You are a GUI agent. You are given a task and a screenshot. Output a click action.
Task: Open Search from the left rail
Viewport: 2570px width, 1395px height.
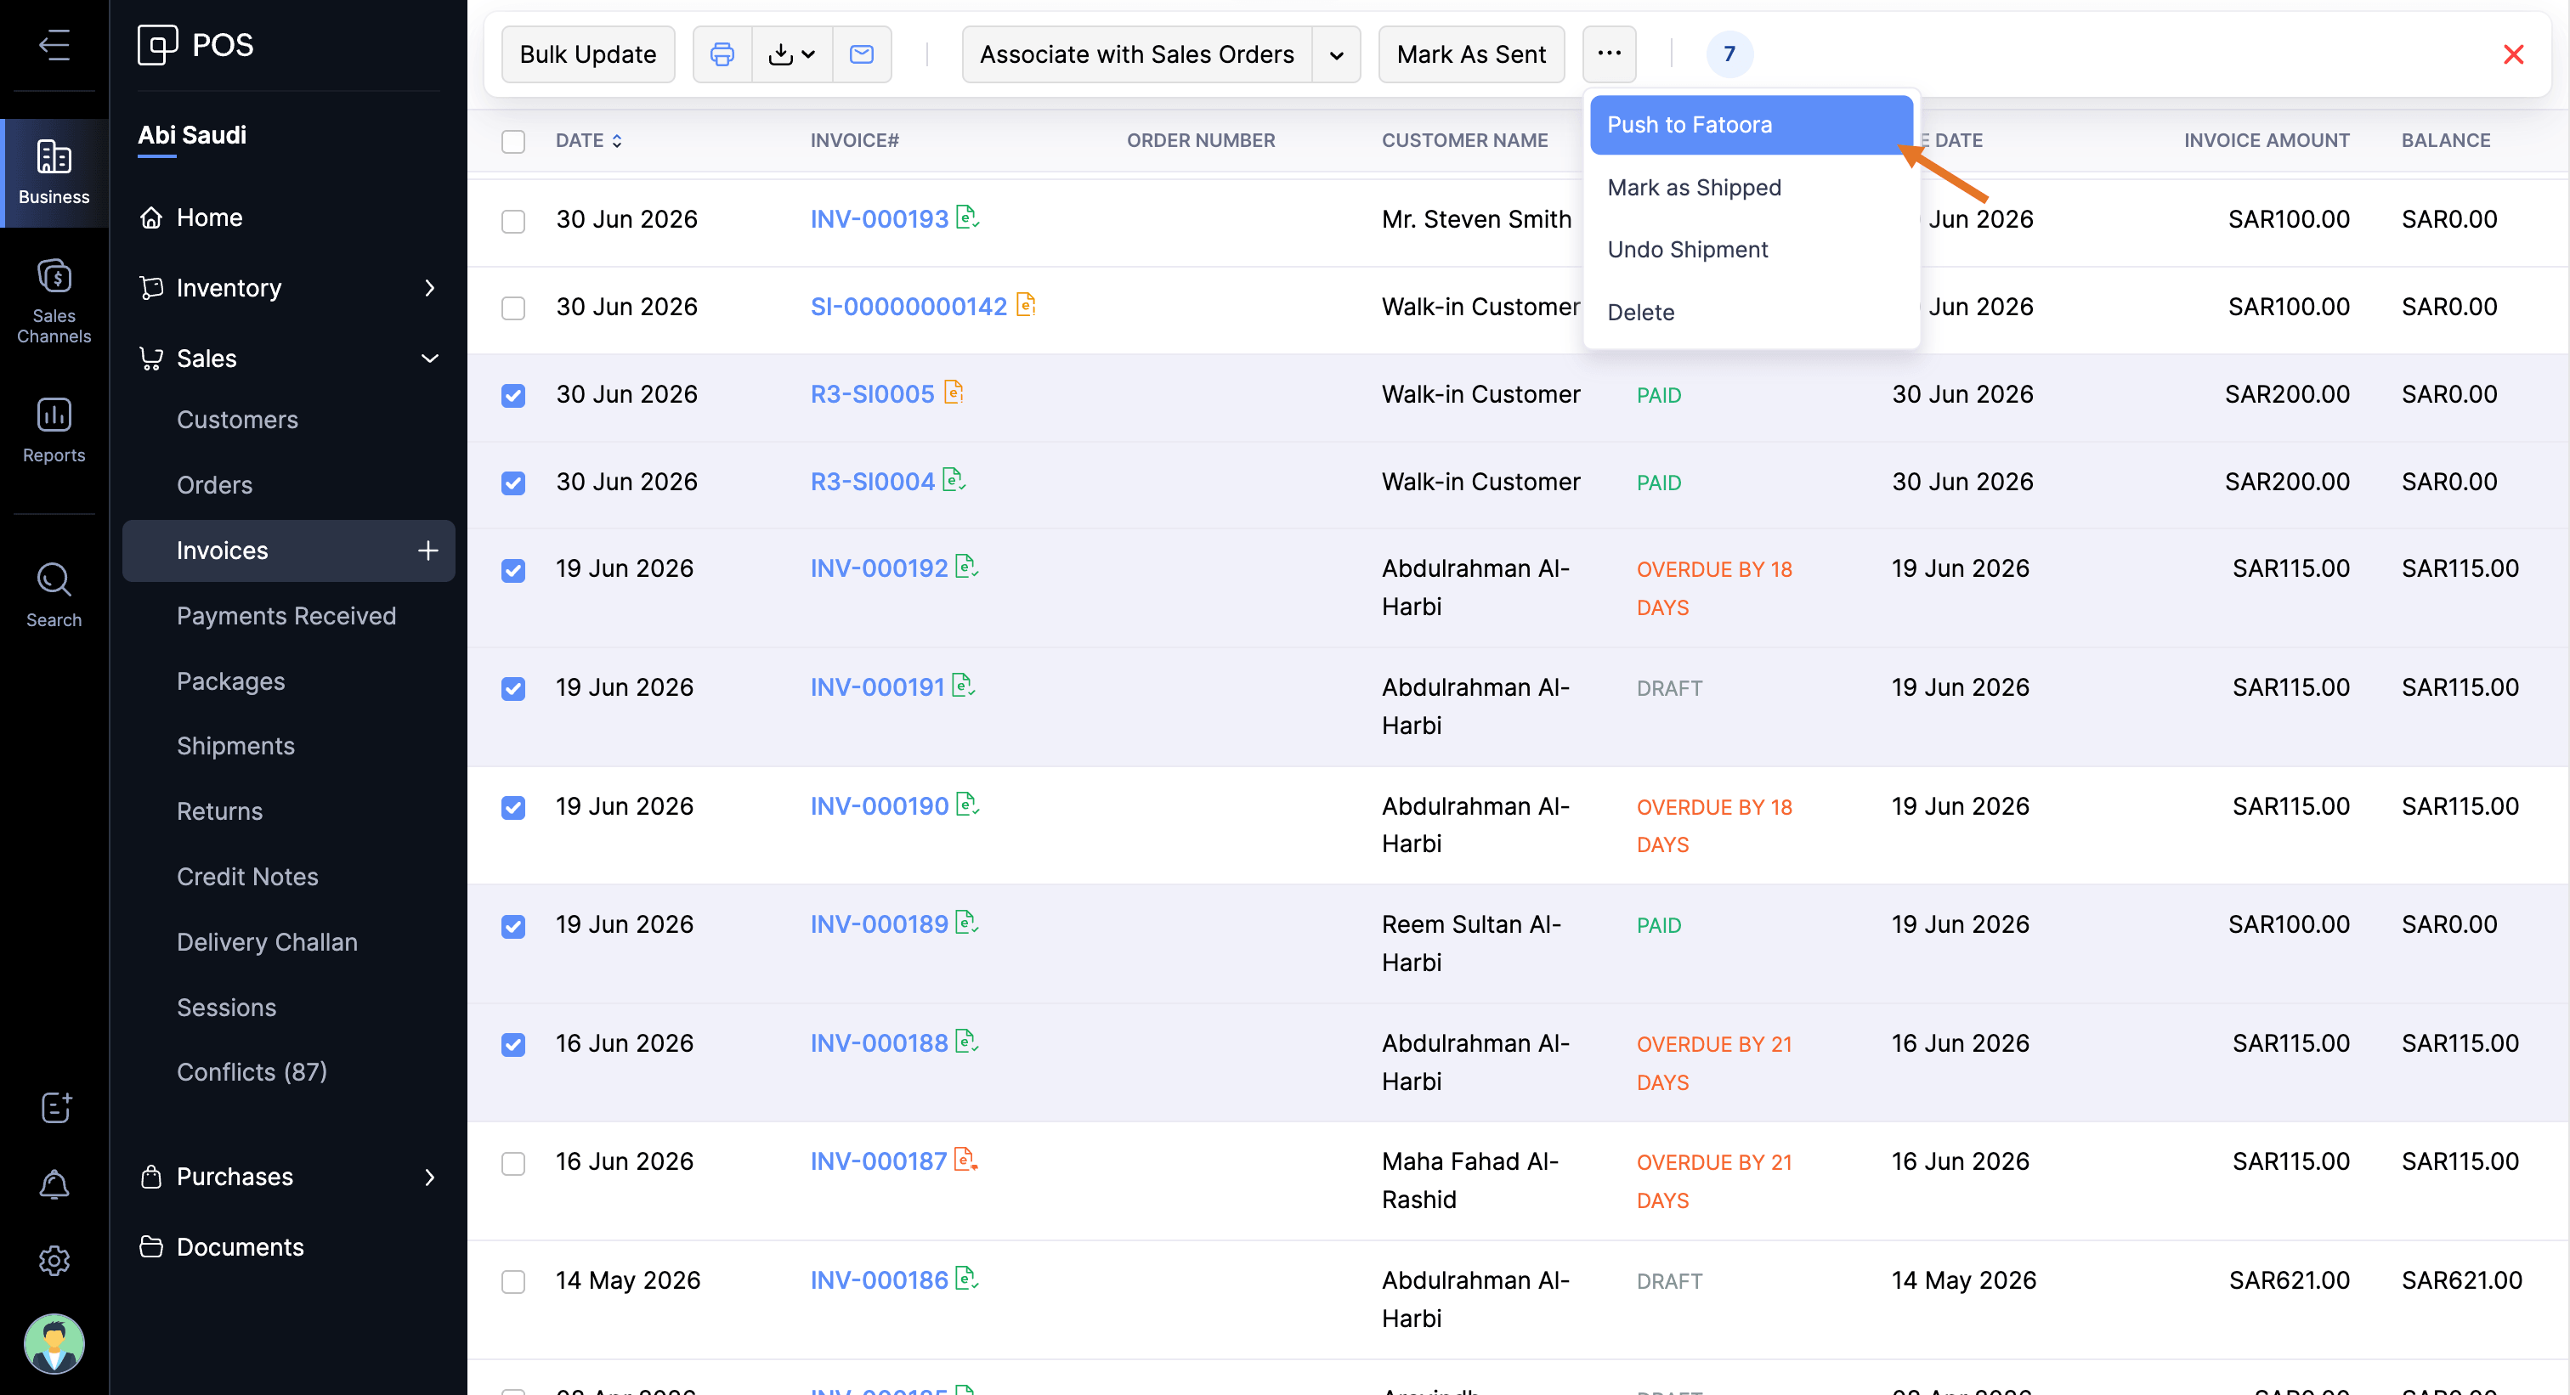click(54, 595)
